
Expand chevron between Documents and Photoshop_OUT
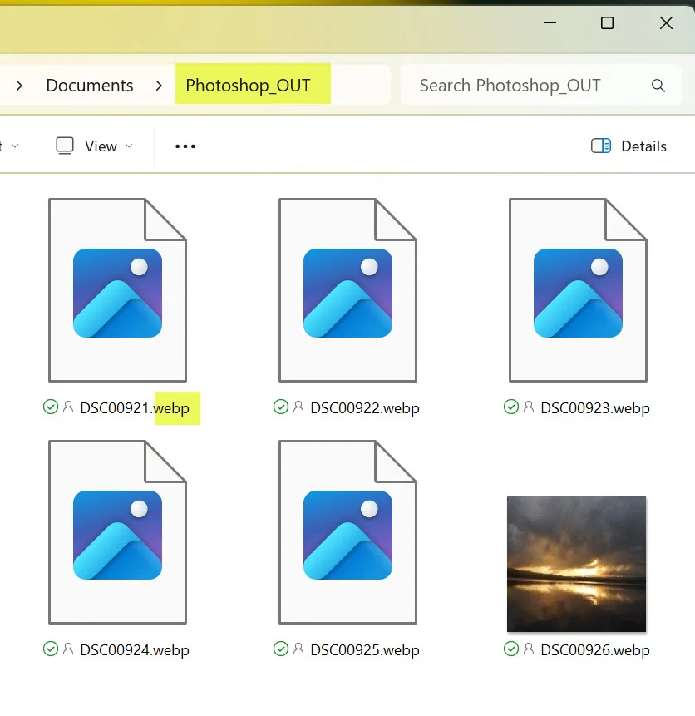coord(159,86)
